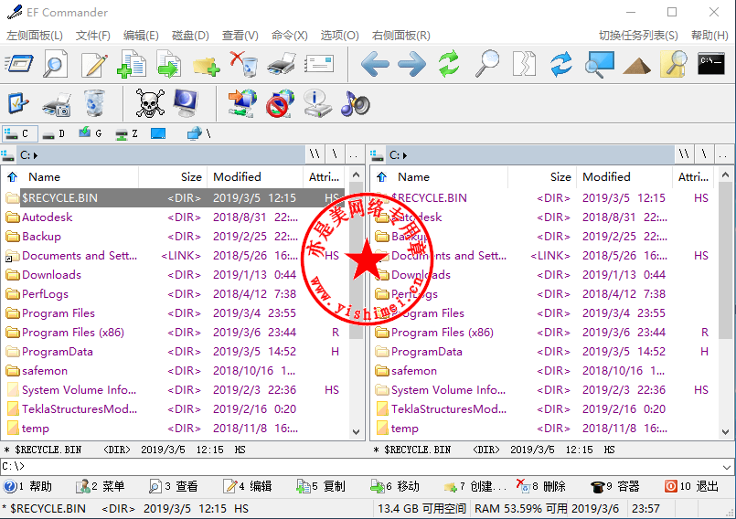Click the find files magnifier icon

486,64
